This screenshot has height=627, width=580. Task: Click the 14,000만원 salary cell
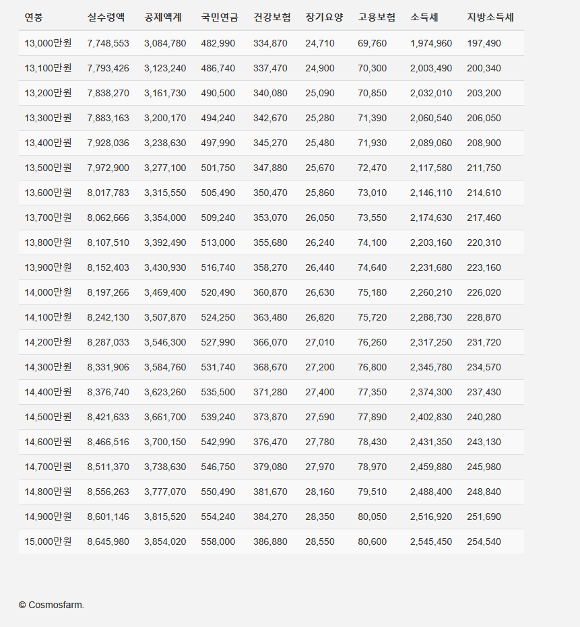48,292
